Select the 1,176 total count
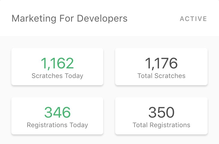Screen dimensions: 219x144 [161, 63]
